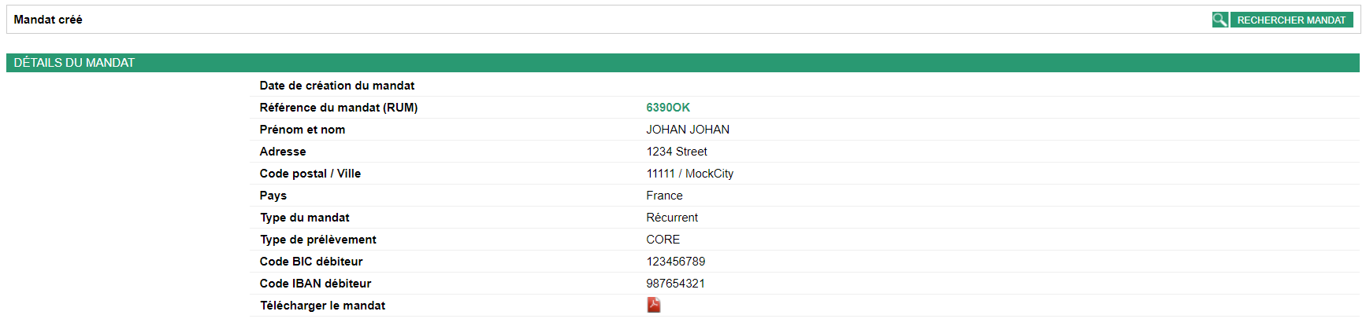
Task: Click the debit type value CORE
Action: 663,240
